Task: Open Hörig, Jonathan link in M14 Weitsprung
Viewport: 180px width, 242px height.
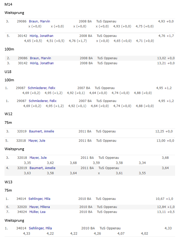Action: click(x=41, y=36)
